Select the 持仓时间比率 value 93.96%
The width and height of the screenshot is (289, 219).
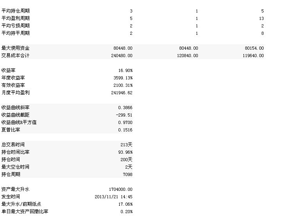point(125,152)
